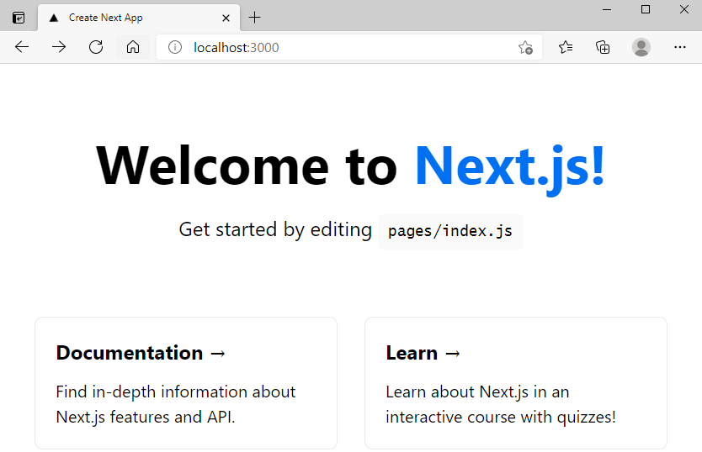Minimize the browser window
The height and width of the screenshot is (452, 702).
click(607, 9)
